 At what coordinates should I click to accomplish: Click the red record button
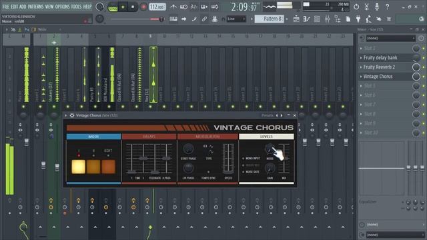pyautogui.click(x=143, y=7)
